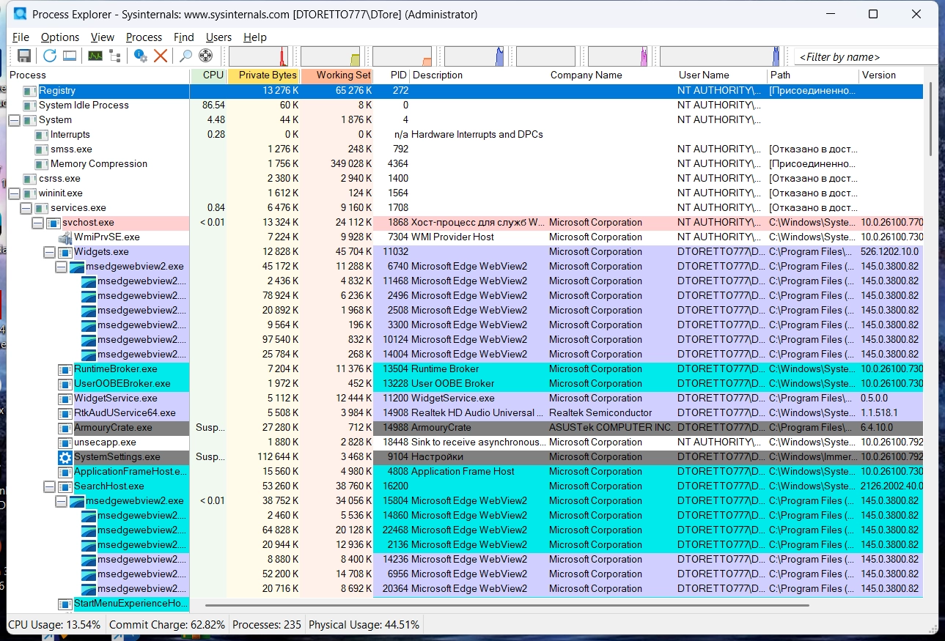Collapse the SearchHost.exe tree branch
Image resolution: width=945 pixels, height=641 pixels.
(49, 486)
